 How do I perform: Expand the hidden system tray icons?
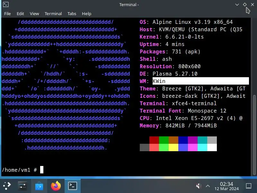click(208, 186)
